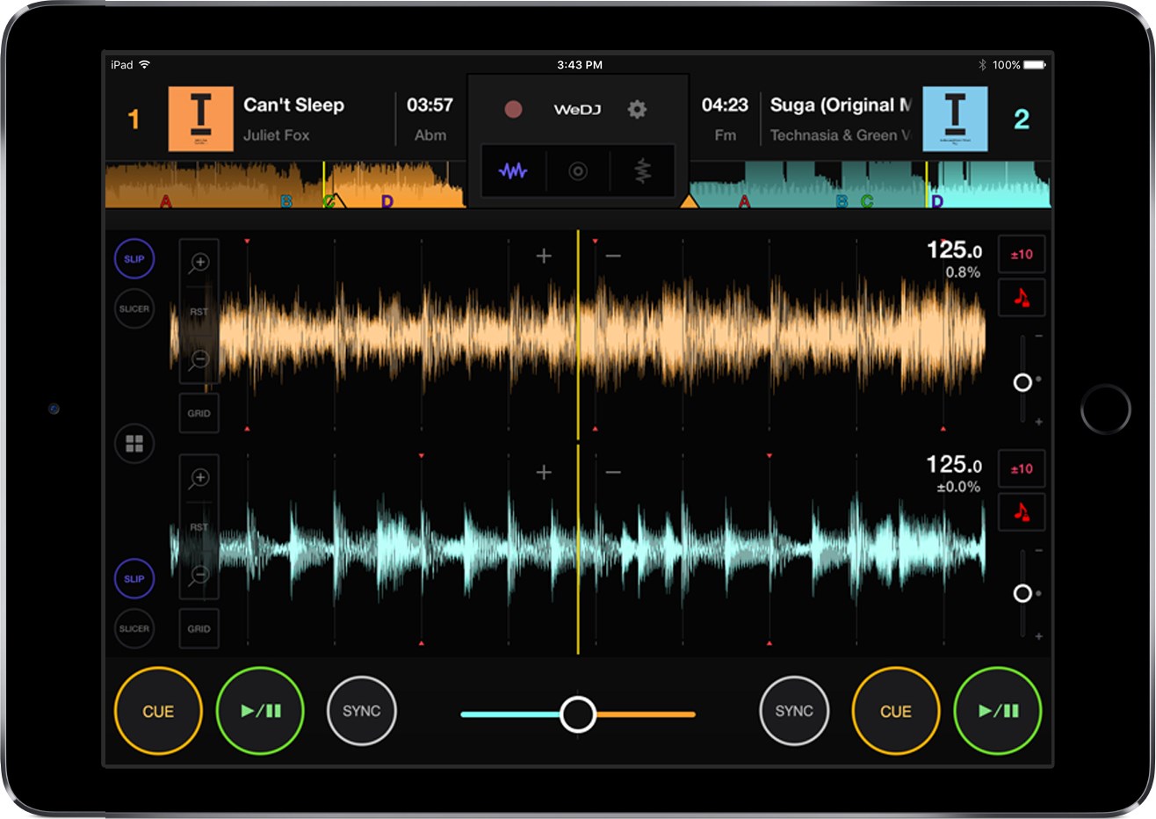Toggle SLICER for deck 1
This screenshot has width=1156, height=819.
[134, 308]
